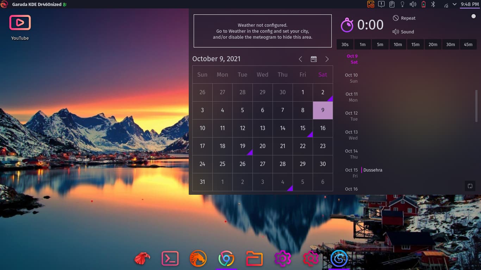Select October 15 in the calendar grid
Screen dimensions: 481x270
[x=303, y=128]
